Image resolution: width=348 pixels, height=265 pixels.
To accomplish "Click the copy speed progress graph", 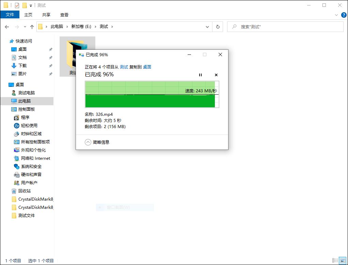I will point(152,94).
